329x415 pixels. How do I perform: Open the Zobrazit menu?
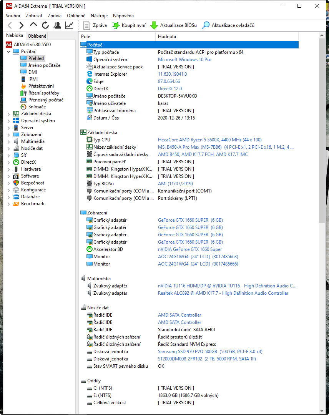coord(34,16)
